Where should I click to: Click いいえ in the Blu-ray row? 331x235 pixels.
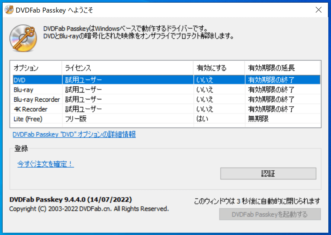pyautogui.click(x=205, y=90)
